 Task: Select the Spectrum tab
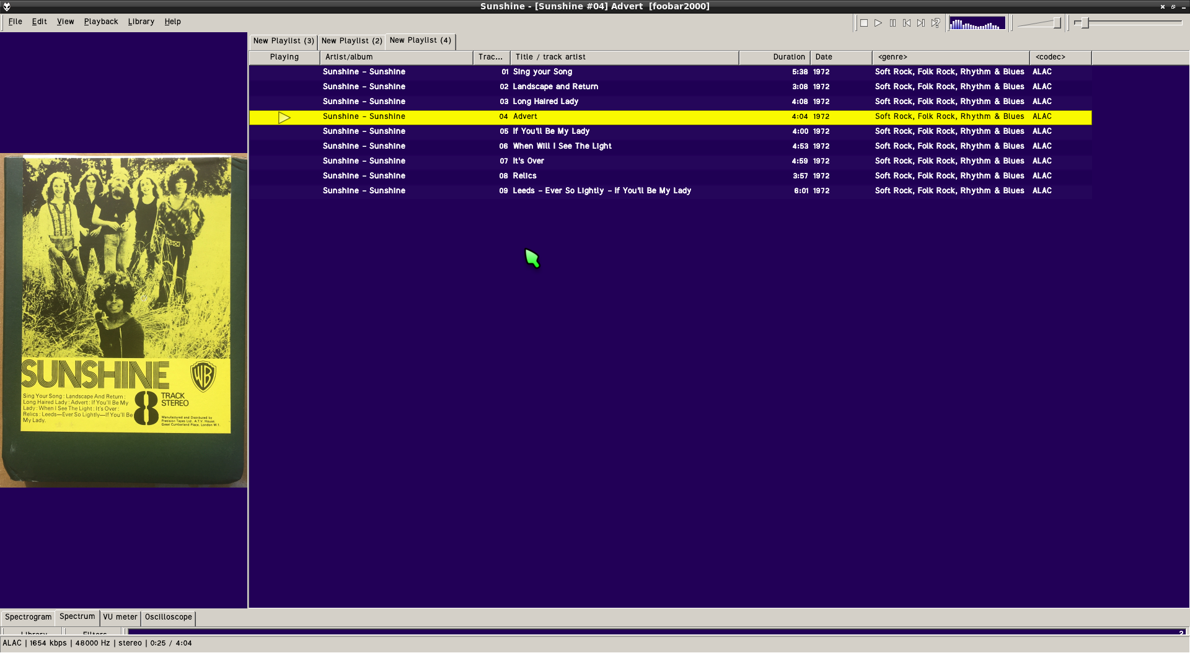click(77, 617)
